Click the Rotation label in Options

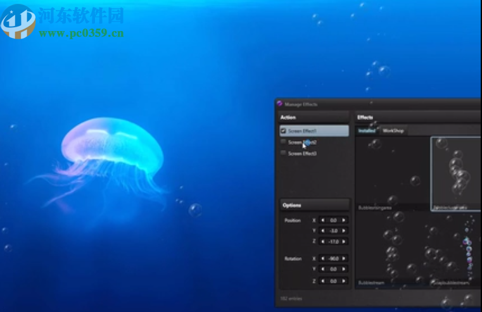click(x=293, y=259)
